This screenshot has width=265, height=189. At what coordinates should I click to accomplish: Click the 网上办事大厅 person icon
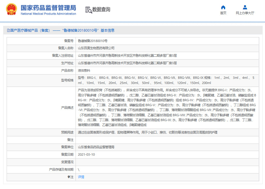click(245, 7)
